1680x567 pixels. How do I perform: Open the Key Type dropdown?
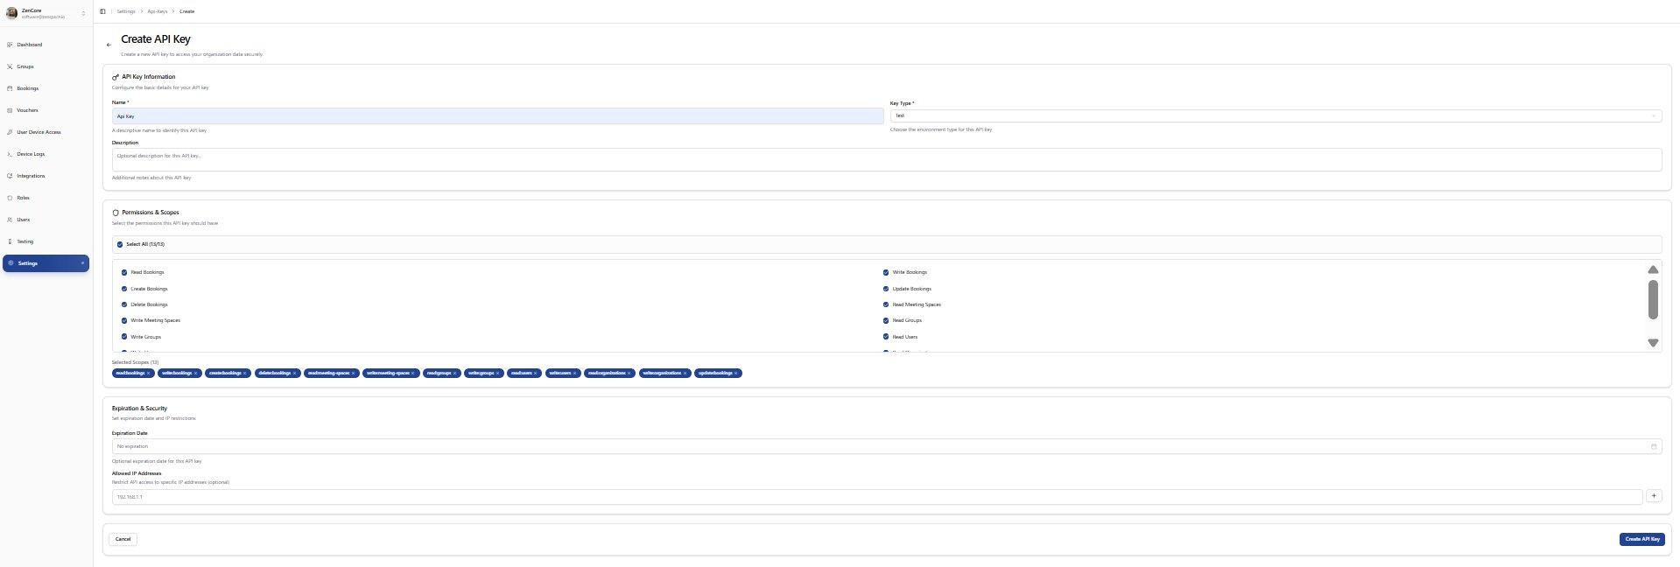1276,115
